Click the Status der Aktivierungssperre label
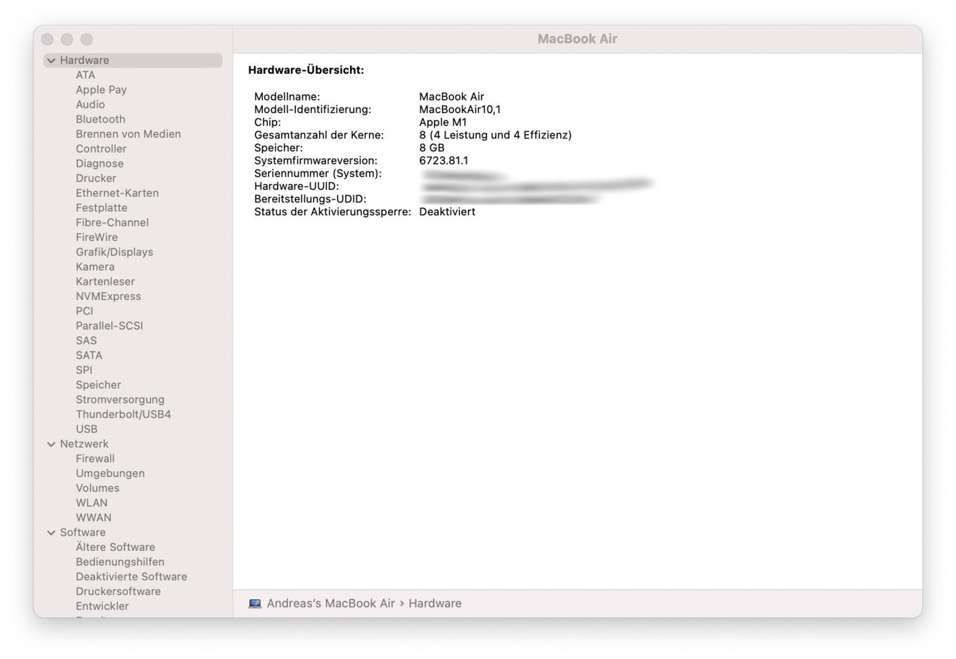The height and width of the screenshot is (659, 956). (x=332, y=211)
